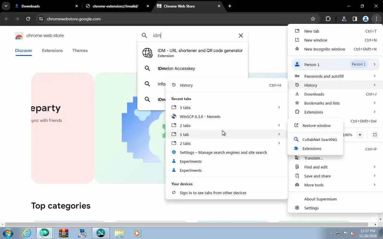The width and height of the screenshot is (383, 239).
Task: Reopen WinSCP 6.3.6 - Neowin tab
Action: click(226, 117)
